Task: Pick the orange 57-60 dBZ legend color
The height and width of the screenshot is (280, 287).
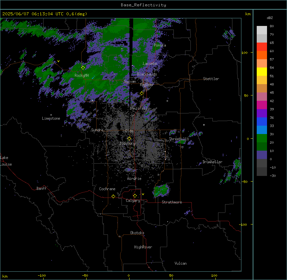Action: coord(262,55)
